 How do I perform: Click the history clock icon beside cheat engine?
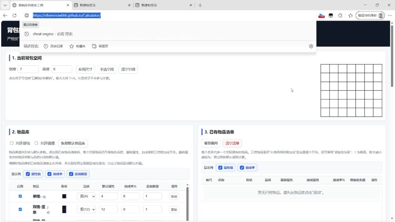click(x=27, y=34)
